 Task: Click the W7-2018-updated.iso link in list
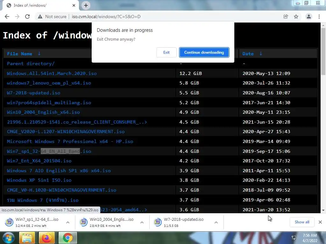33,93
